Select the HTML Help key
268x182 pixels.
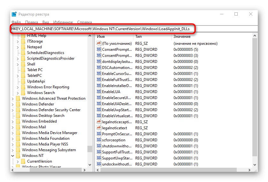coord(37,36)
